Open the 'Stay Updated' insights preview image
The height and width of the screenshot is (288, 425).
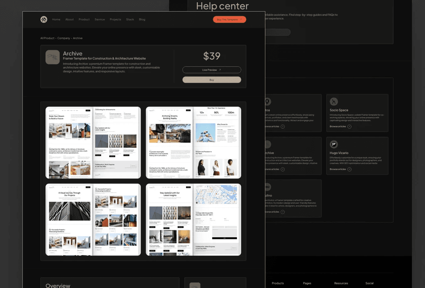193,220
